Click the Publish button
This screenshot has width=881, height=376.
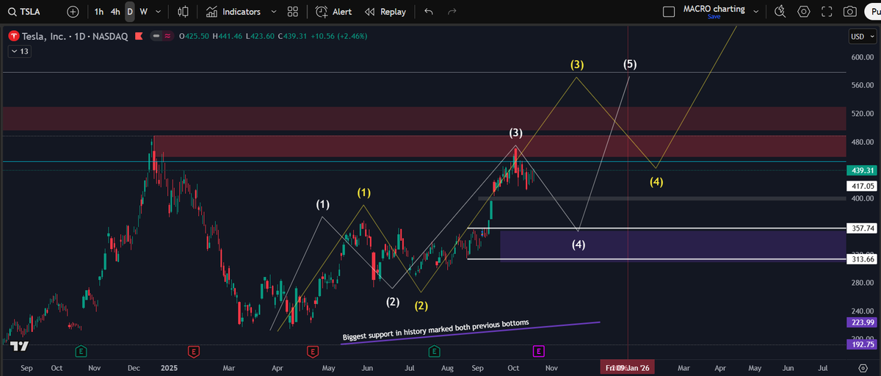(x=872, y=12)
